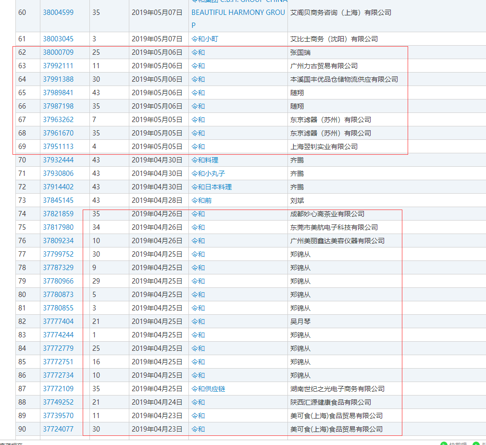Open application number 37780966 link
The width and height of the screenshot is (486, 445).
(58, 281)
